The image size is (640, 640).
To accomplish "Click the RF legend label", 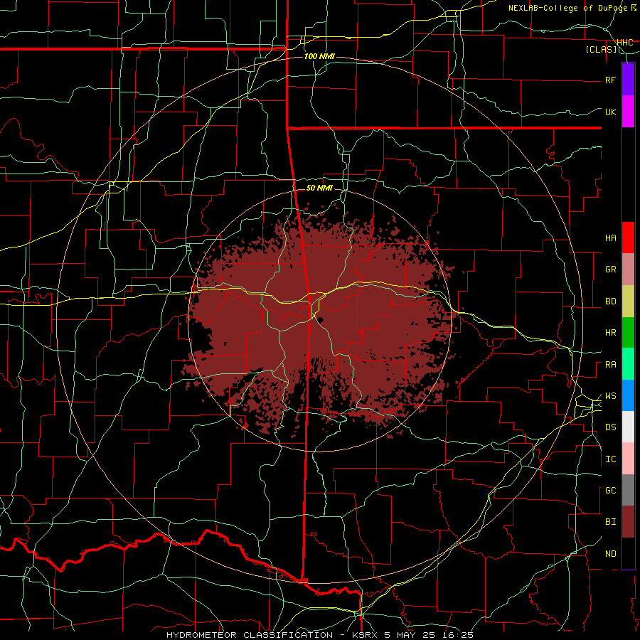I will click(x=610, y=80).
